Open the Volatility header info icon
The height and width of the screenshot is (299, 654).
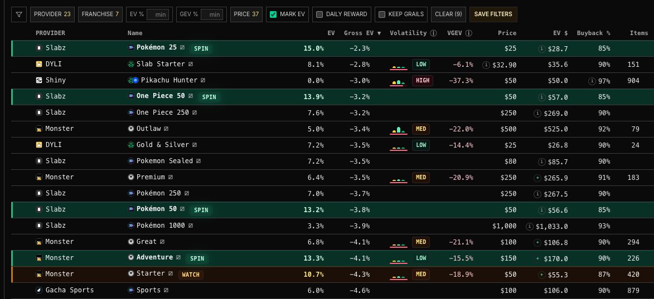point(433,33)
